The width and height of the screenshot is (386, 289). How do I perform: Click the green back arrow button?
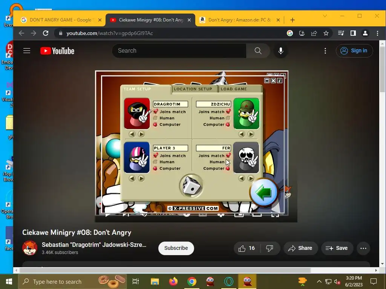263,192
